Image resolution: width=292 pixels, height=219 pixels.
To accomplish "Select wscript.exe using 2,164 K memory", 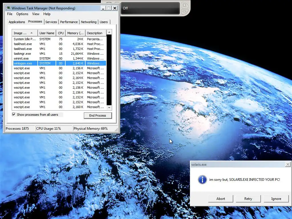I will [x=60, y=78].
